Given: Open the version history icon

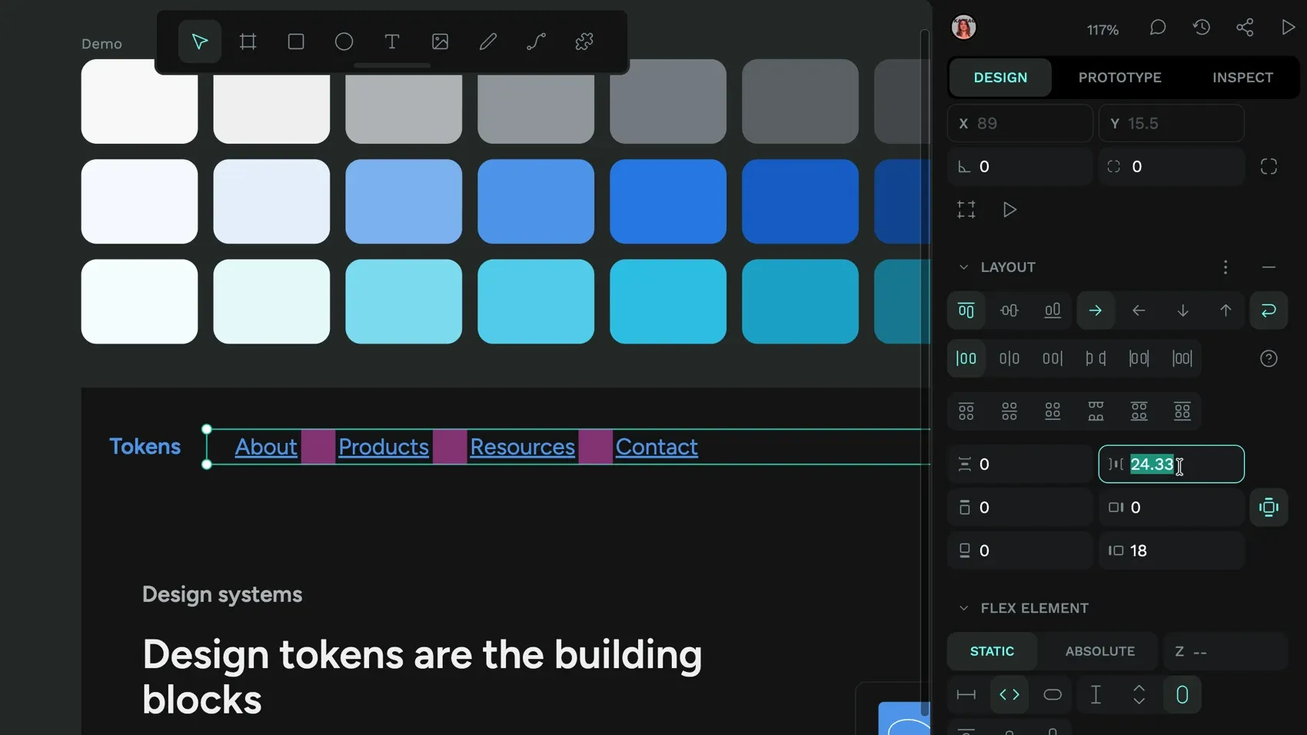Looking at the screenshot, I should pyautogui.click(x=1202, y=28).
